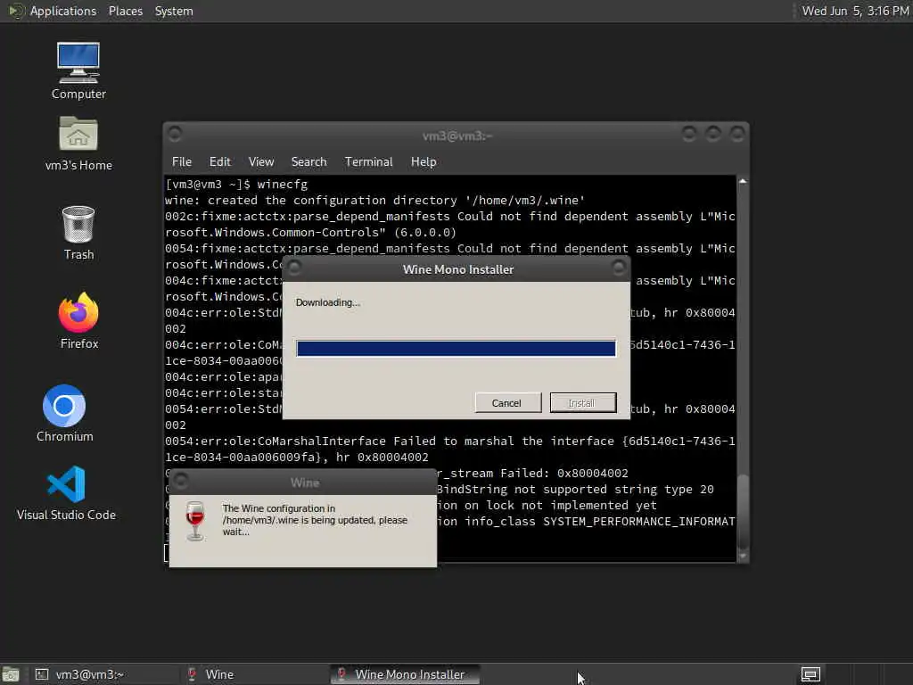Open the terminal Search menu
Viewport: 913px width, 685px height.
[x=308, y=162]
